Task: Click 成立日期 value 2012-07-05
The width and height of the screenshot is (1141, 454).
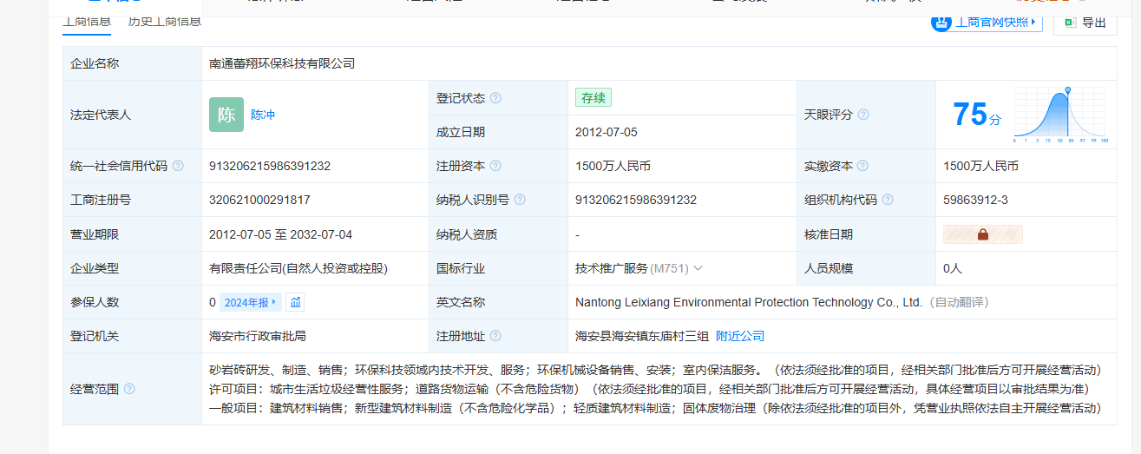Action: 607,132
